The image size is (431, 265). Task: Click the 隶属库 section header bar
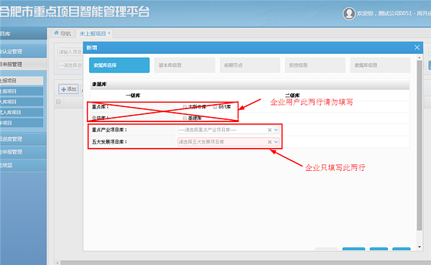tap(250, 84)
